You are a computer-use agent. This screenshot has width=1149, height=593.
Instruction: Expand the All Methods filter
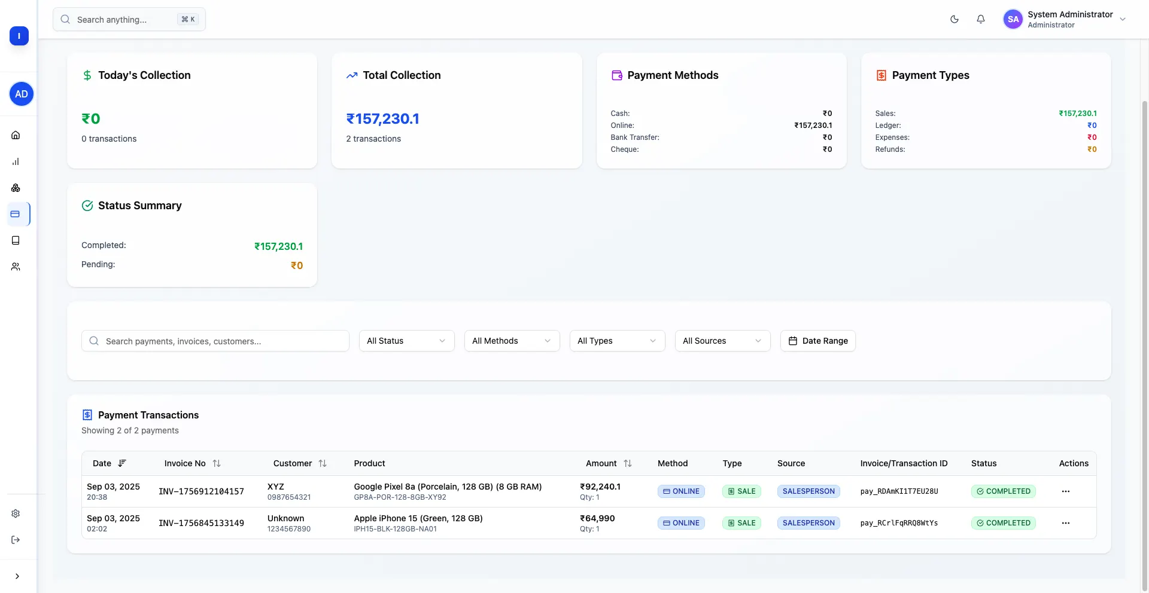(512, 341)
